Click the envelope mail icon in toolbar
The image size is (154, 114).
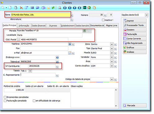(x=48, y=8)
